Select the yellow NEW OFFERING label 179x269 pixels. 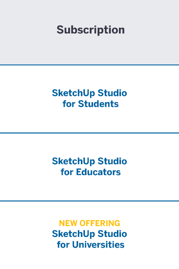[x=90, y=223]
